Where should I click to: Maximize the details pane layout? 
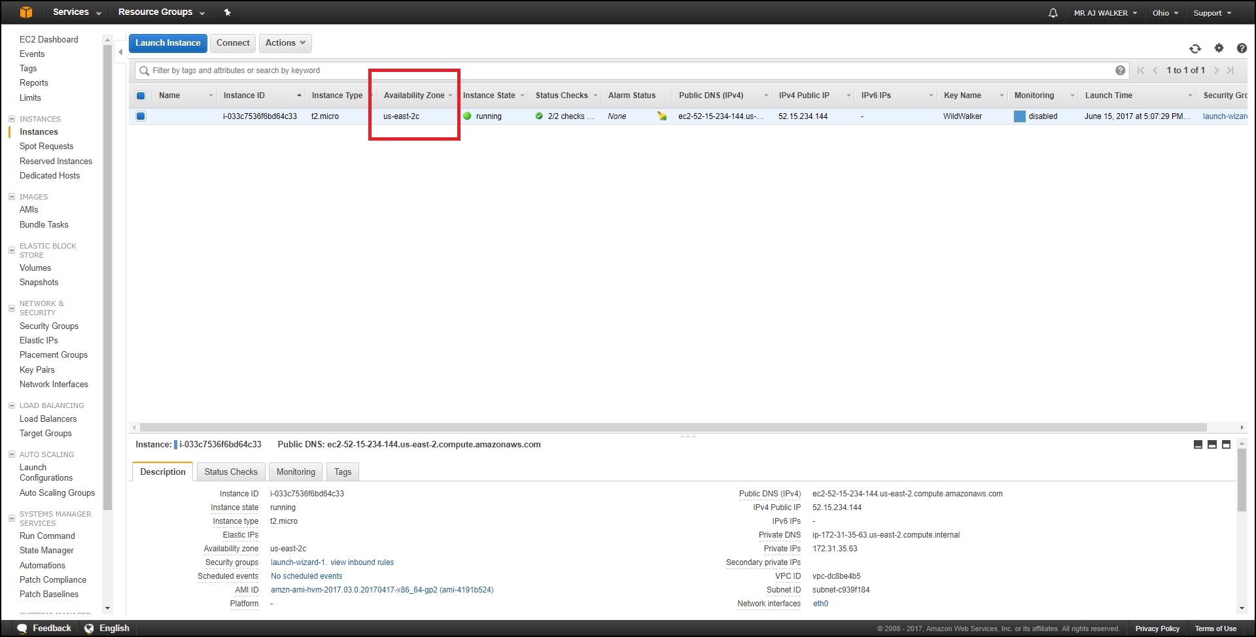pyautogui.click(x=1227, y=445)
